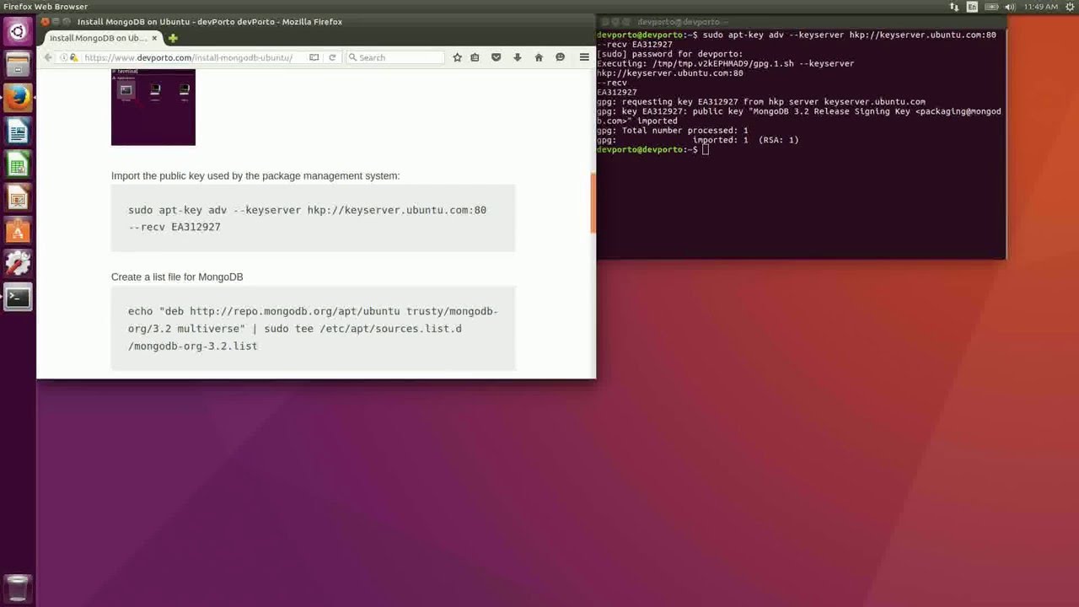
Task: Open the Firefox Hello chat smiley icon
Action: tap(560, 57)
